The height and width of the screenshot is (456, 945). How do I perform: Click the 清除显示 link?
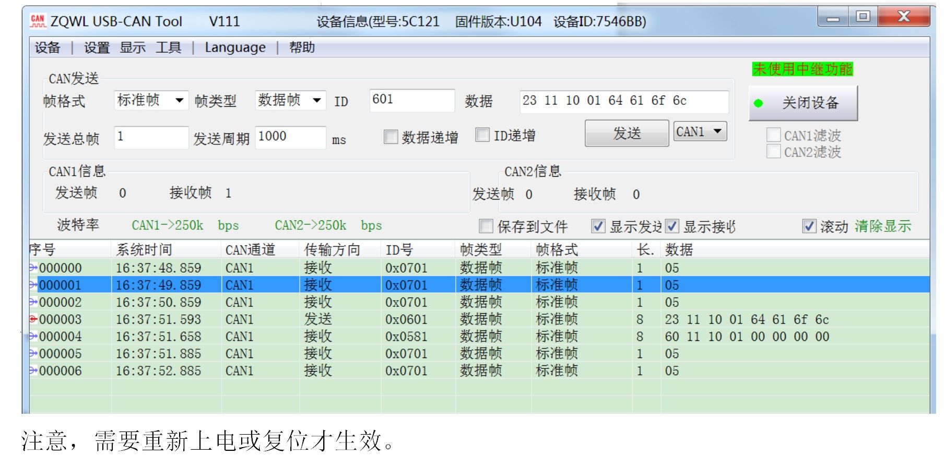[x=882, y=226]
